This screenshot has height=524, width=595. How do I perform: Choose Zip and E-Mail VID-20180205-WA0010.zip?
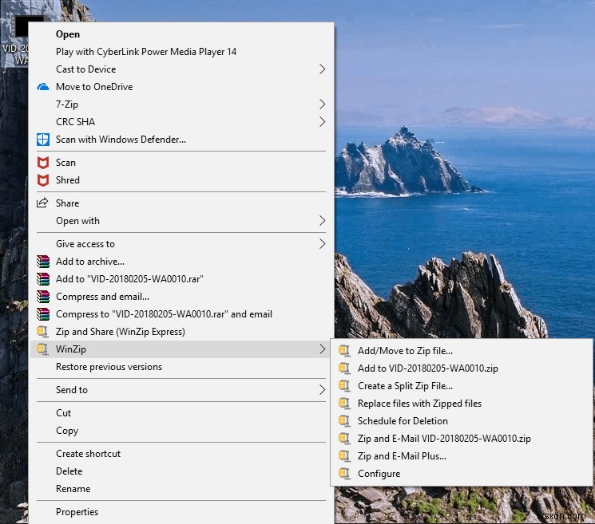coord(462,439)
